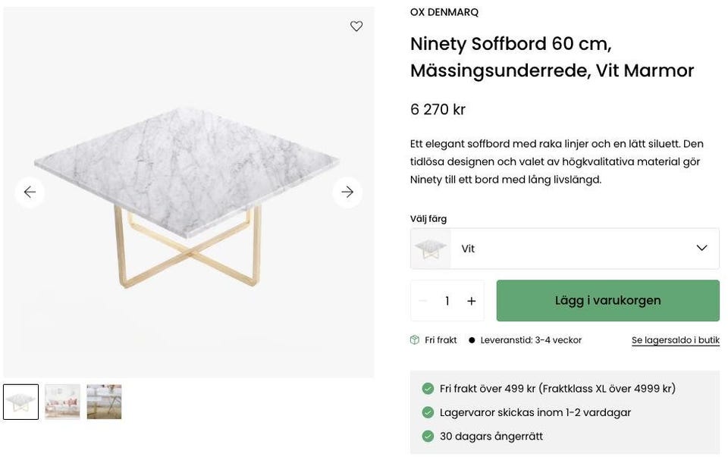Click green checkmark beside 30 dagars ångerrätt
The height and width of the screenshot is (457, 728).
pyautogui.click(x=428, y=437)
